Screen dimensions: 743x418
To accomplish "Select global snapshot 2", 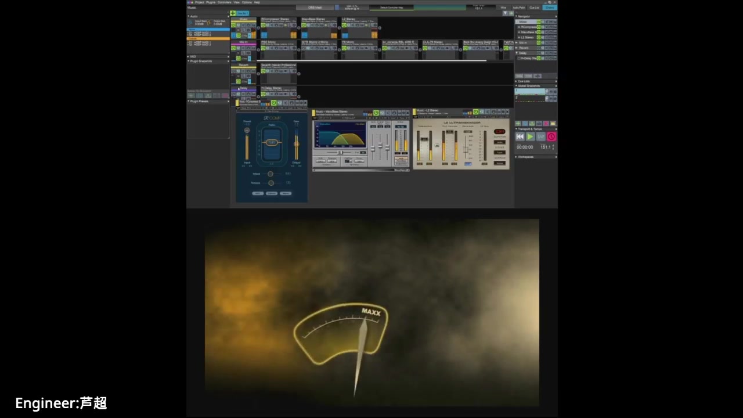I will click(531, 98).
